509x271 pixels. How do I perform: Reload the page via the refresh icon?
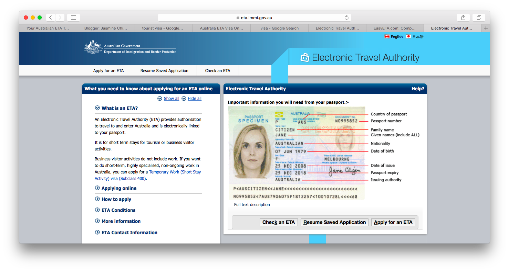coord(346,17)
